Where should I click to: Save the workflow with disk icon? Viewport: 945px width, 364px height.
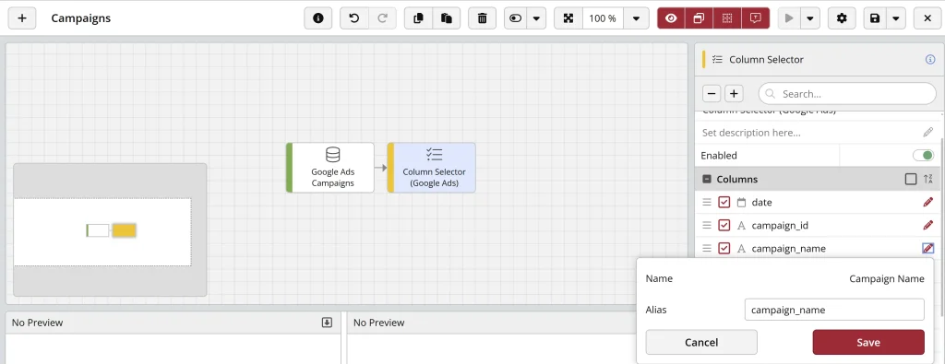(x=875, y=18)
